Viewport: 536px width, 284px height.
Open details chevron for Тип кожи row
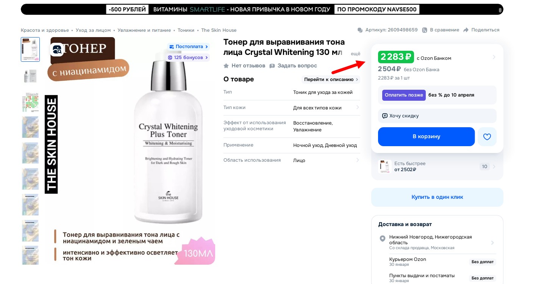point(358,107)
